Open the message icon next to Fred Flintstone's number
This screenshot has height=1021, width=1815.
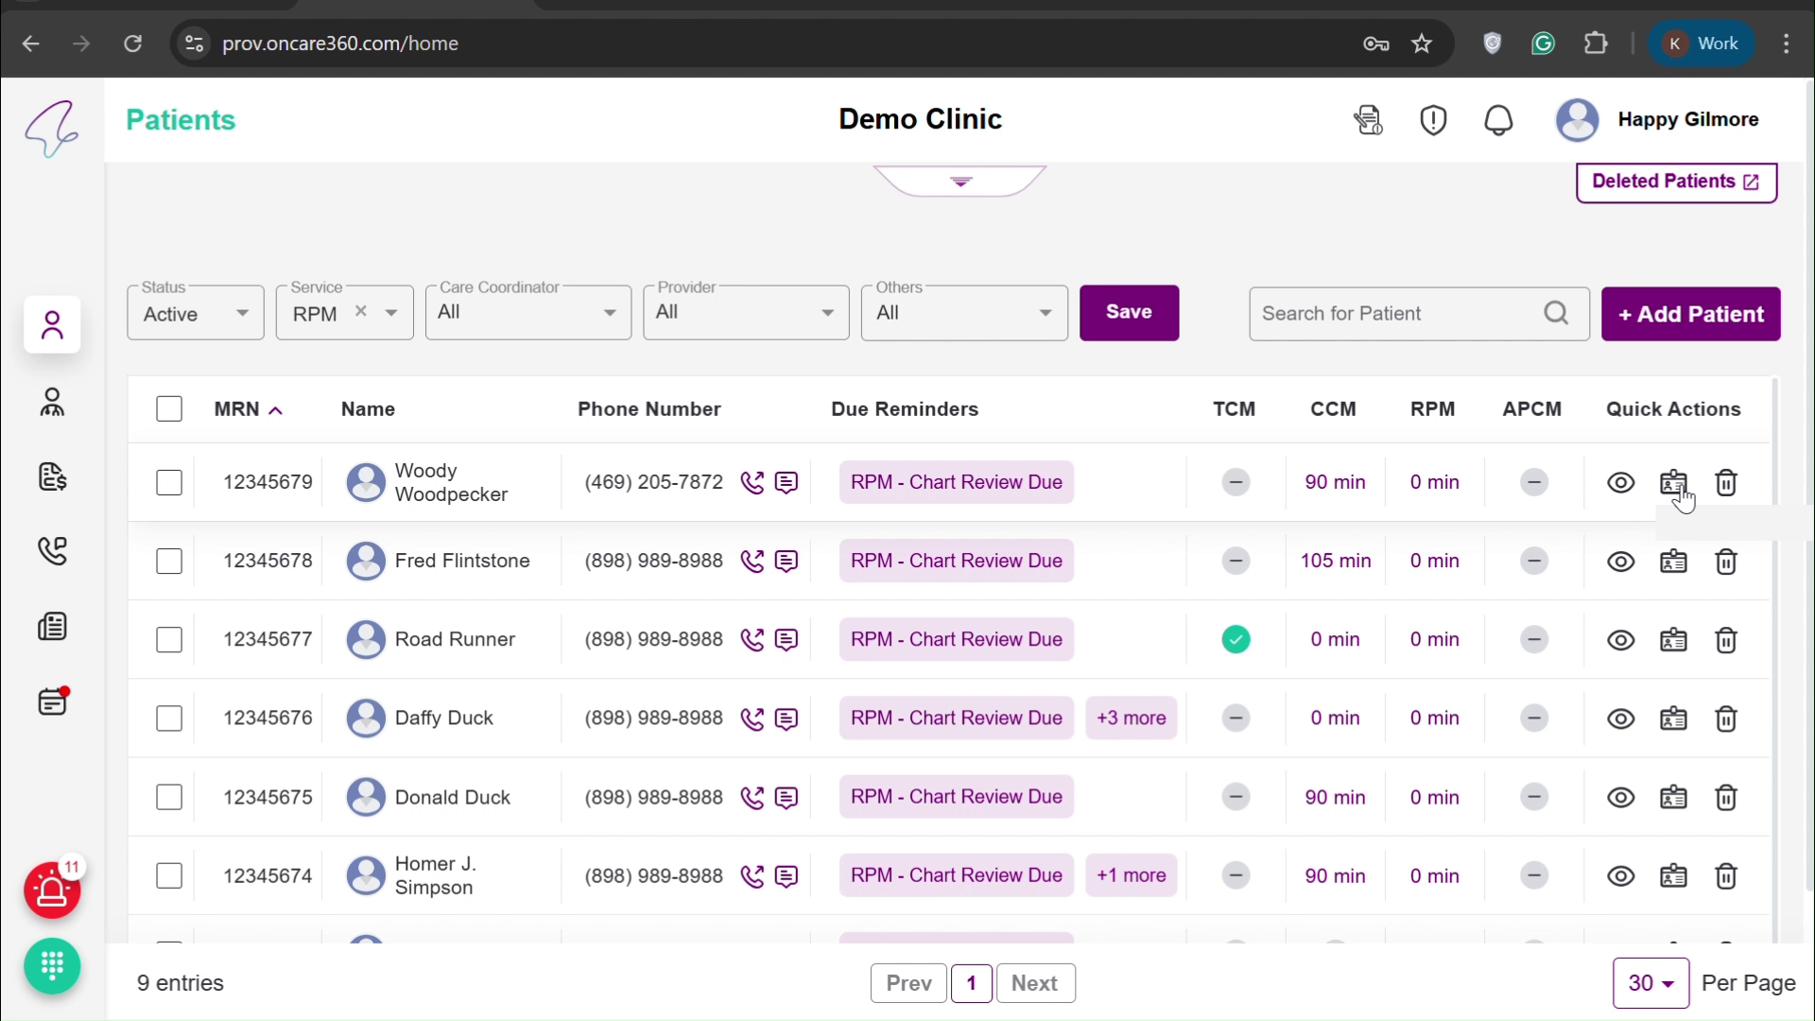tap(787, 561)
